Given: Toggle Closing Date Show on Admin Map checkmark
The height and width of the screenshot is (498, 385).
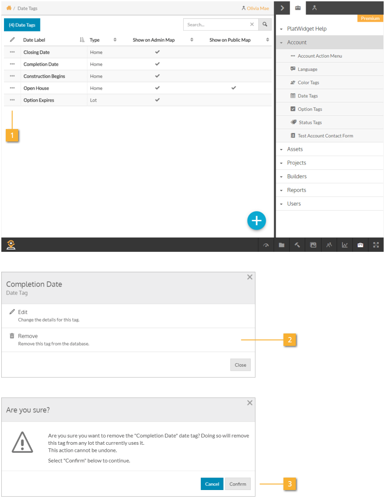Looking at the screenshot, I should [x=157, y=52].
